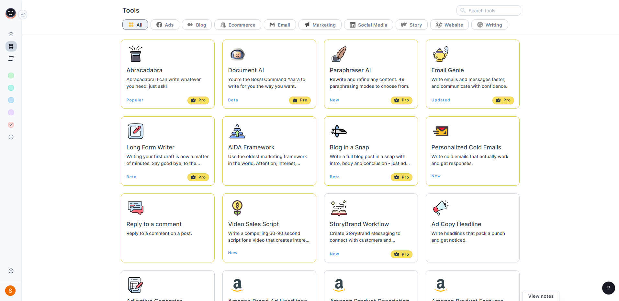Open the Home sidebar icon
619x301 pixels.
[11, 34]
